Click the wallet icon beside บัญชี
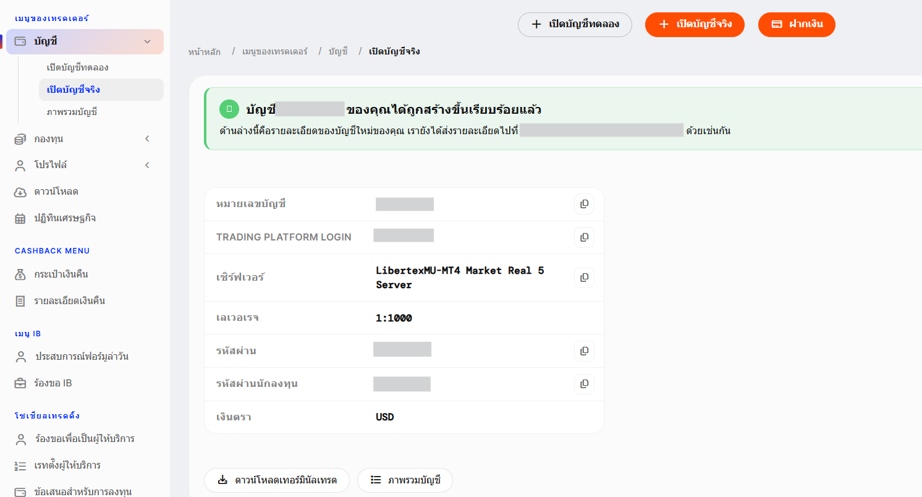The image size is (922, 497). (20, 41)
